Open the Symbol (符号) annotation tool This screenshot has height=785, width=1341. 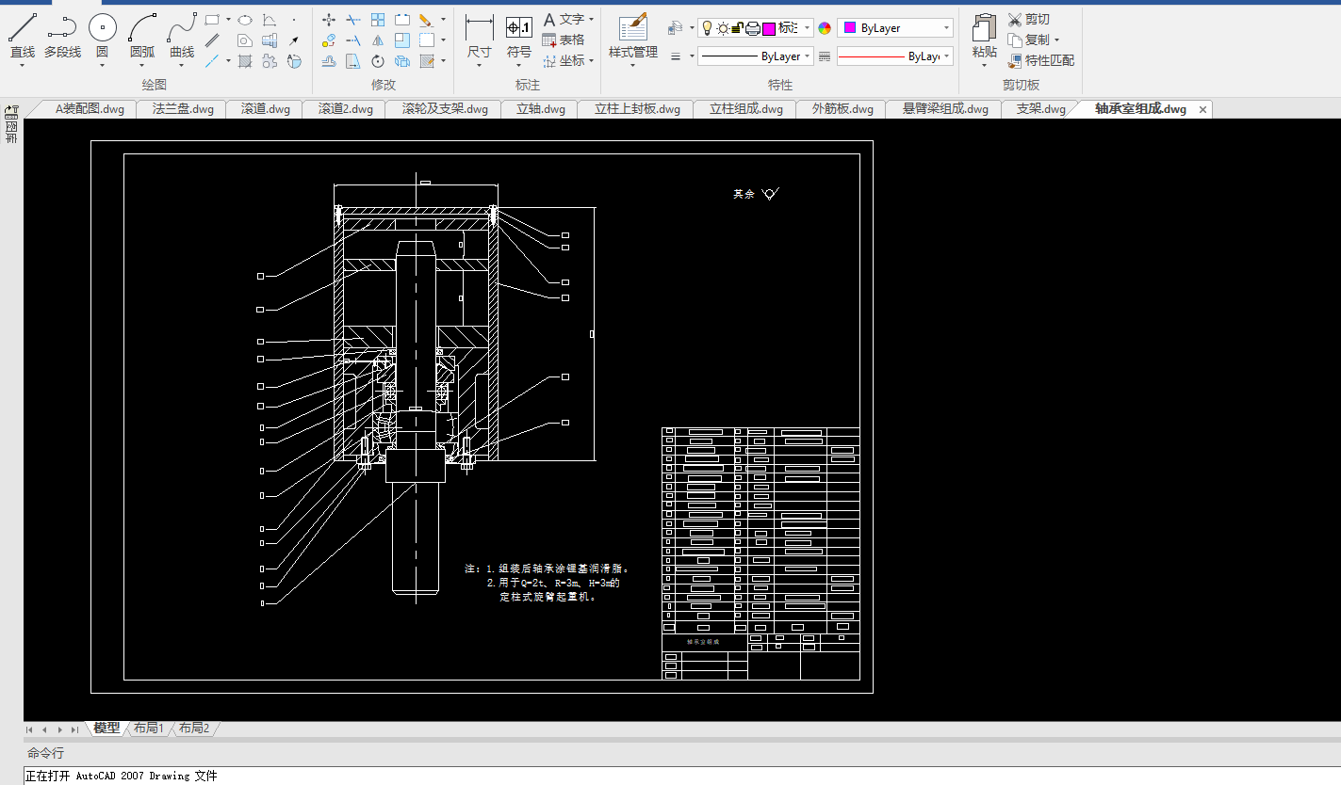pos(519,36)
